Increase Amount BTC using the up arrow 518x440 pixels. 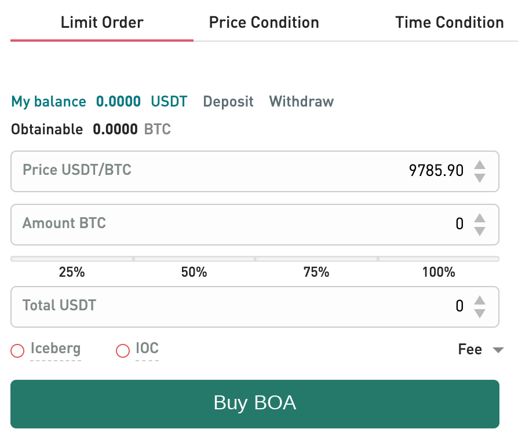[x=480, y=218]
